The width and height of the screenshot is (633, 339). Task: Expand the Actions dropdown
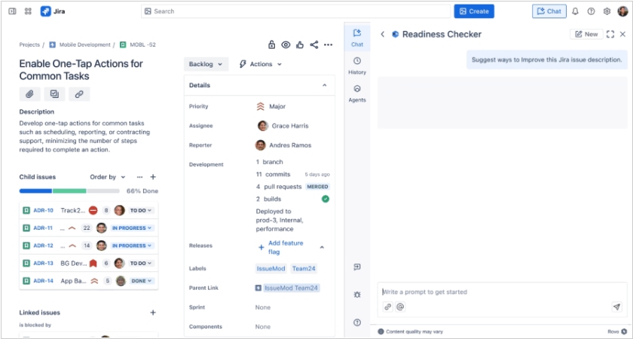(260, 64)
